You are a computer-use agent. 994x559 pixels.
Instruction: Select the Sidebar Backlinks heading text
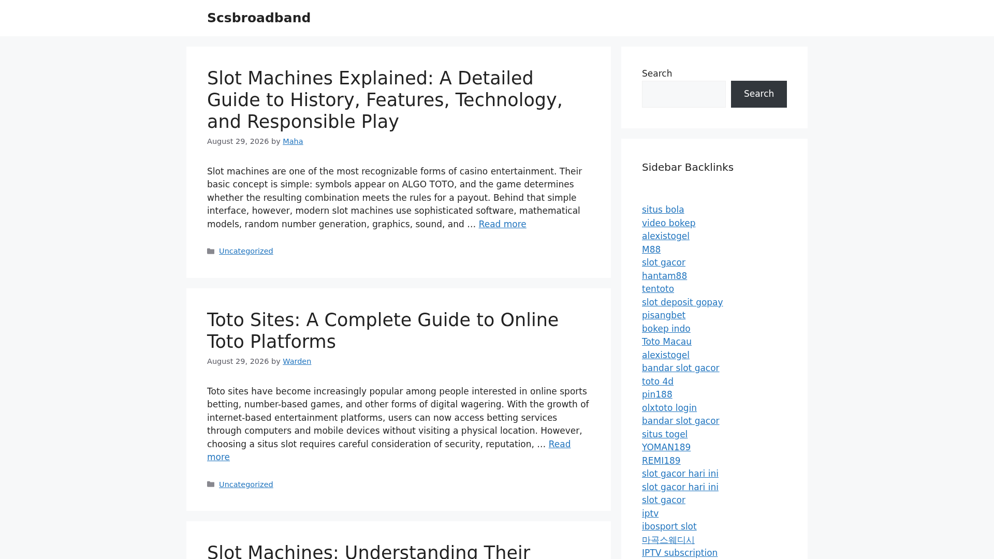tap(688, 167)
